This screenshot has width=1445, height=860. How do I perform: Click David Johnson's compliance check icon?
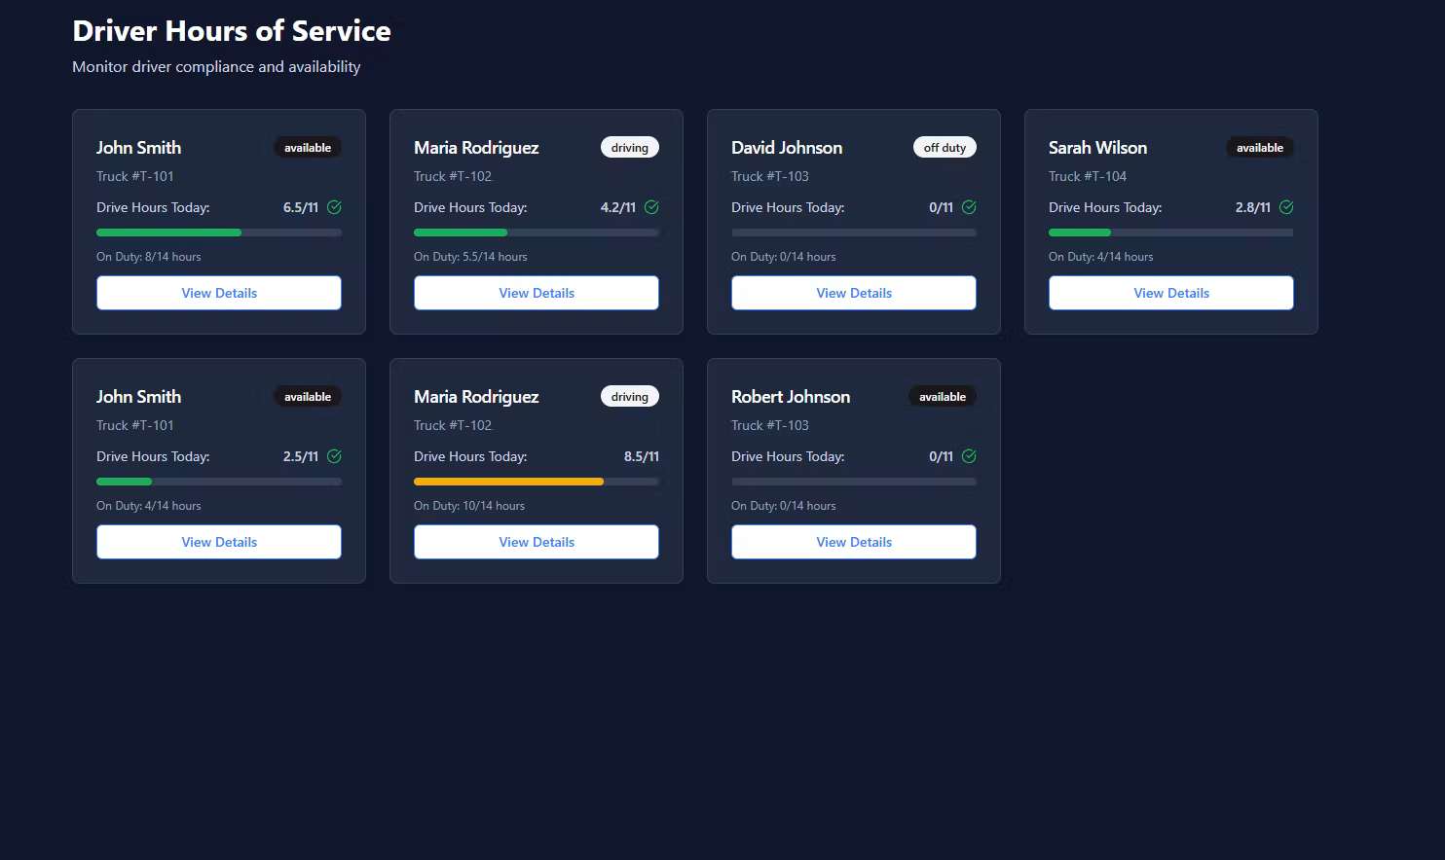(x=969, y=207)
